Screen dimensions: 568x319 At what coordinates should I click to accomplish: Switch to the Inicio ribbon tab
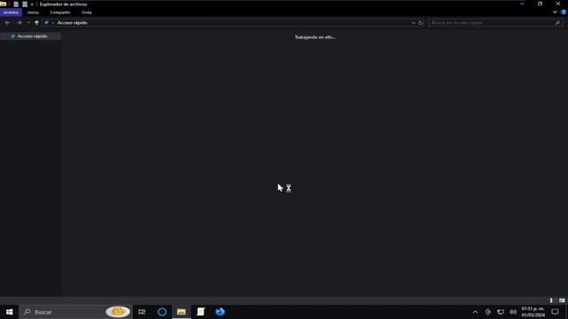pyautogui.click(x=33, y=12)
